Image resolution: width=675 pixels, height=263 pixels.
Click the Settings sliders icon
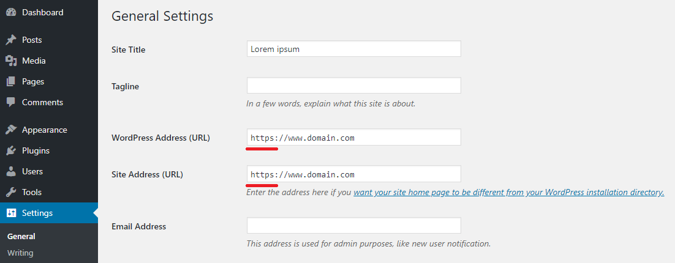11,213
